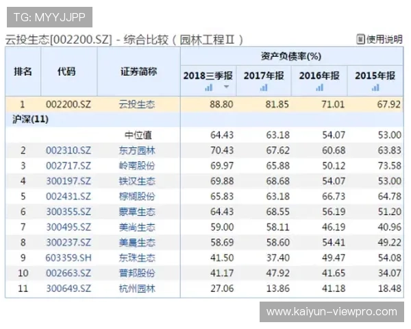411x329 pixels.
Task: Open stock code 300197.SZ link
Action: pos(68,181)
